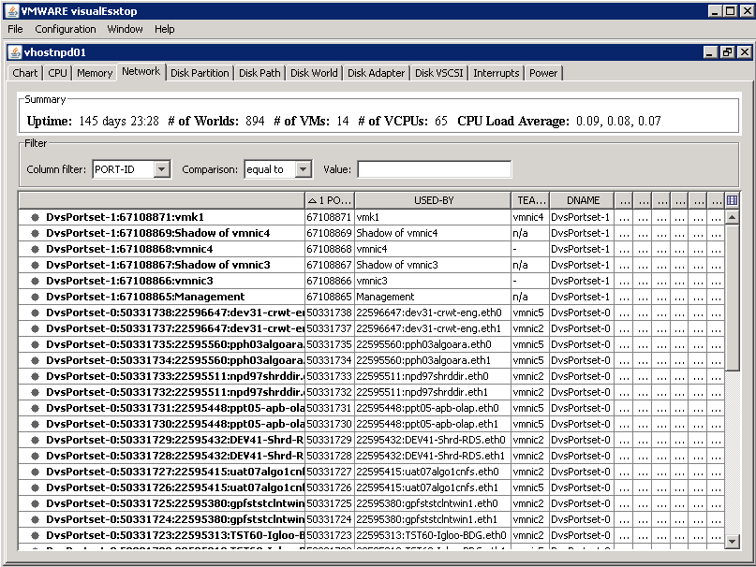Screen dimensions: 756x567
Task: Select row DvsPortset-1:67108868:vmnic4
Action: click(372, 249)
